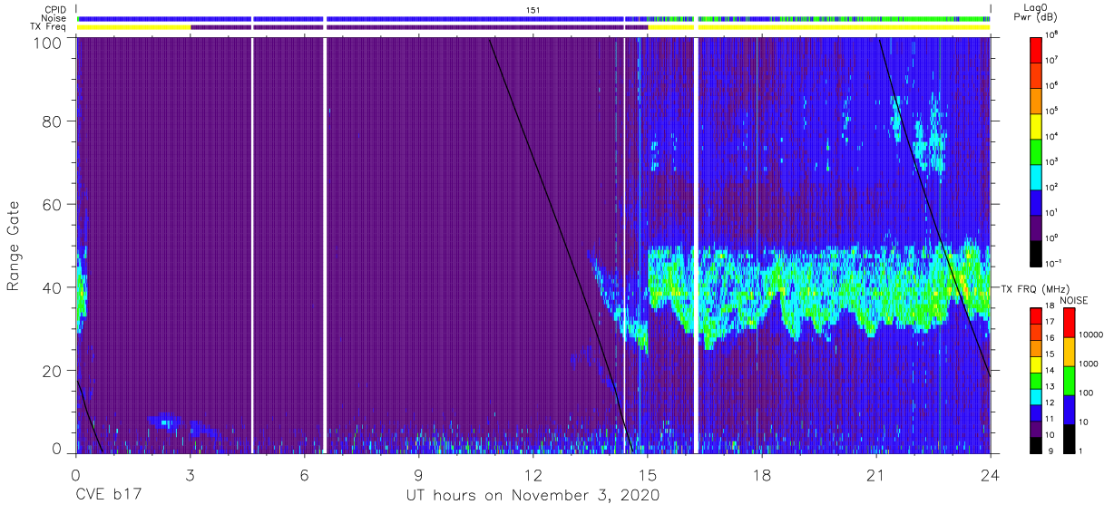1114x514 pixels.
Task: Click the black bottom swatch of TX FRQ colorbar
Action: [1038, 445]
